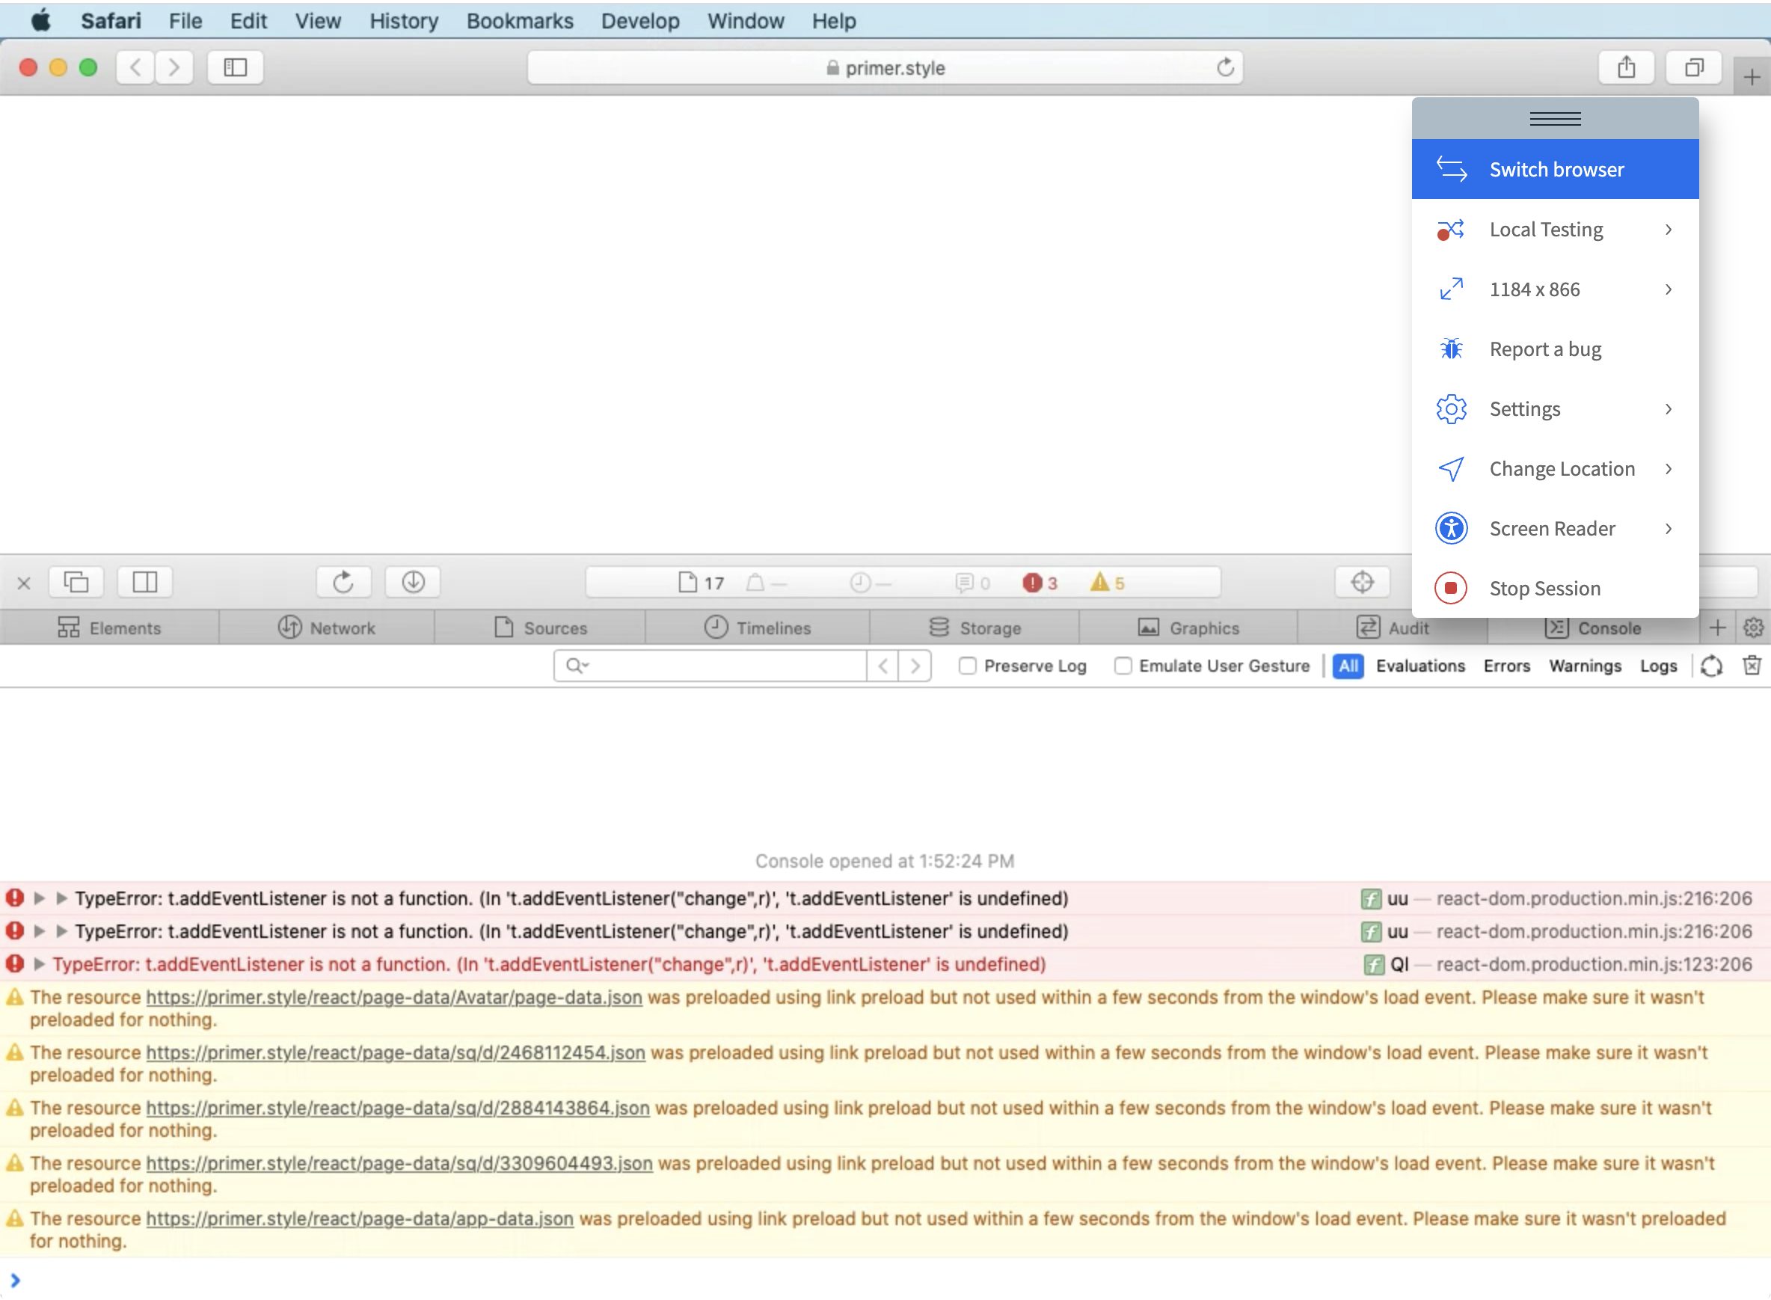Click the reload page icon in inspector toolbar
1771x1300 pixels.
[x=343, y=583]
